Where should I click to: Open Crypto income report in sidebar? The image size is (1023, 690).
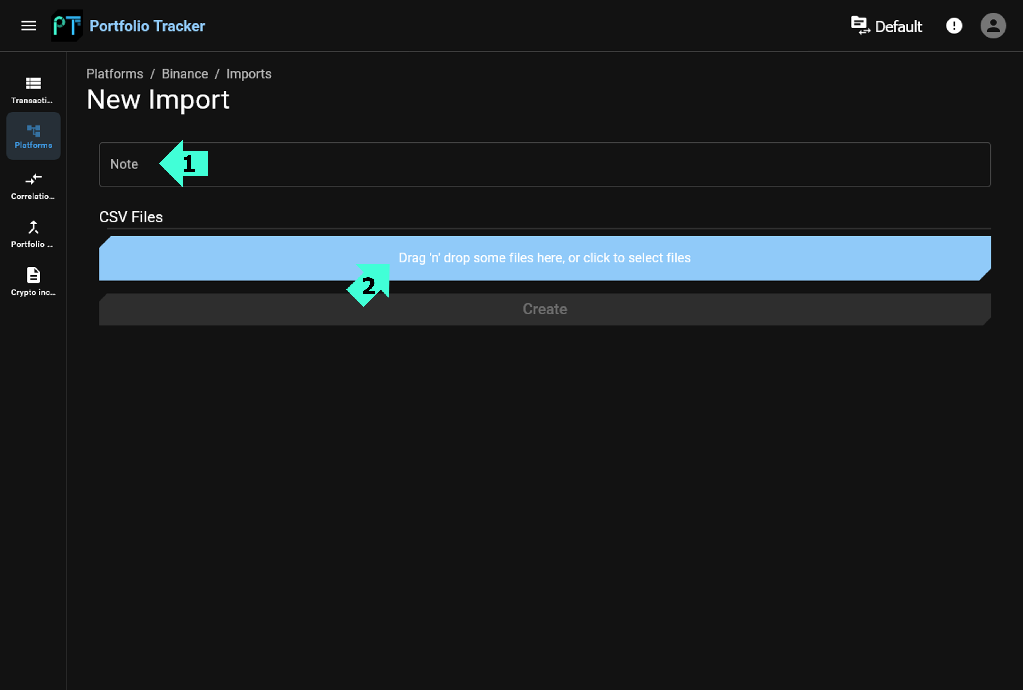[x=33, y=282]
